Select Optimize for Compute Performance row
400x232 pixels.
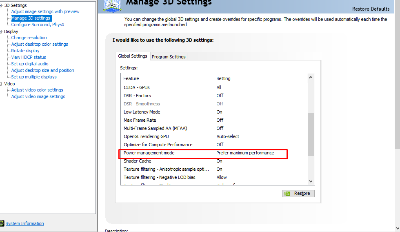(x=214, y=145)
